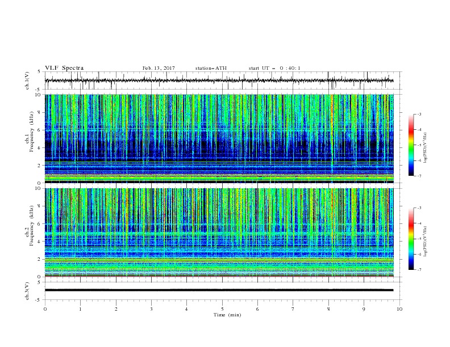Screen dimensions: 450x347
Task: Click the 'station=ATH' label
Action: point(211,68)
